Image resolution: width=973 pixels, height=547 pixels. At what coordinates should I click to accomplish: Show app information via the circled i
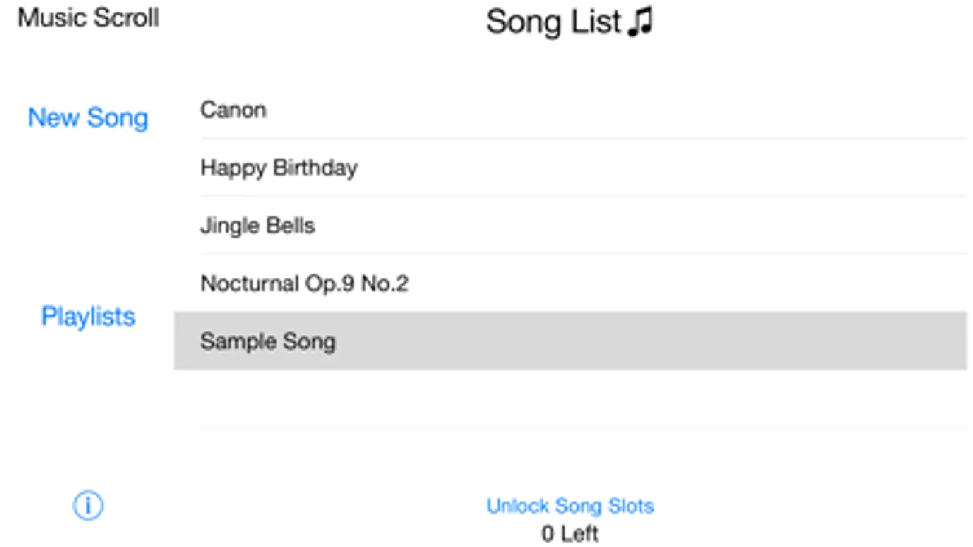[x=88, y=505]
